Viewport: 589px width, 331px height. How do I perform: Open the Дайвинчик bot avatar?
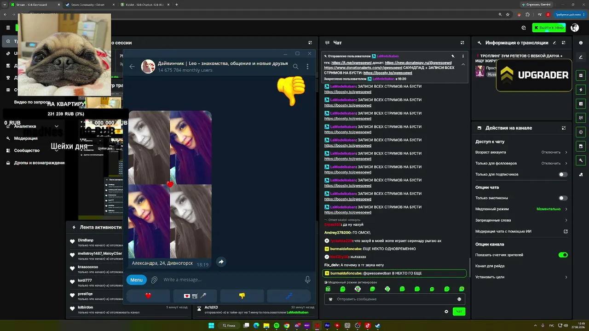pyautogui.click(x=148, y=67)
